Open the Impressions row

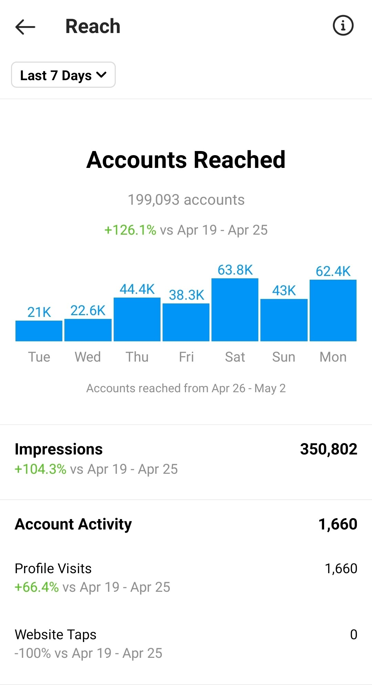click(186, 459)
